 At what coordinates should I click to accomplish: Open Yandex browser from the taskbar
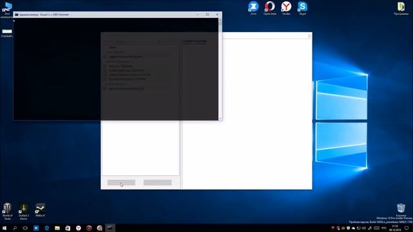click(78, 228)
